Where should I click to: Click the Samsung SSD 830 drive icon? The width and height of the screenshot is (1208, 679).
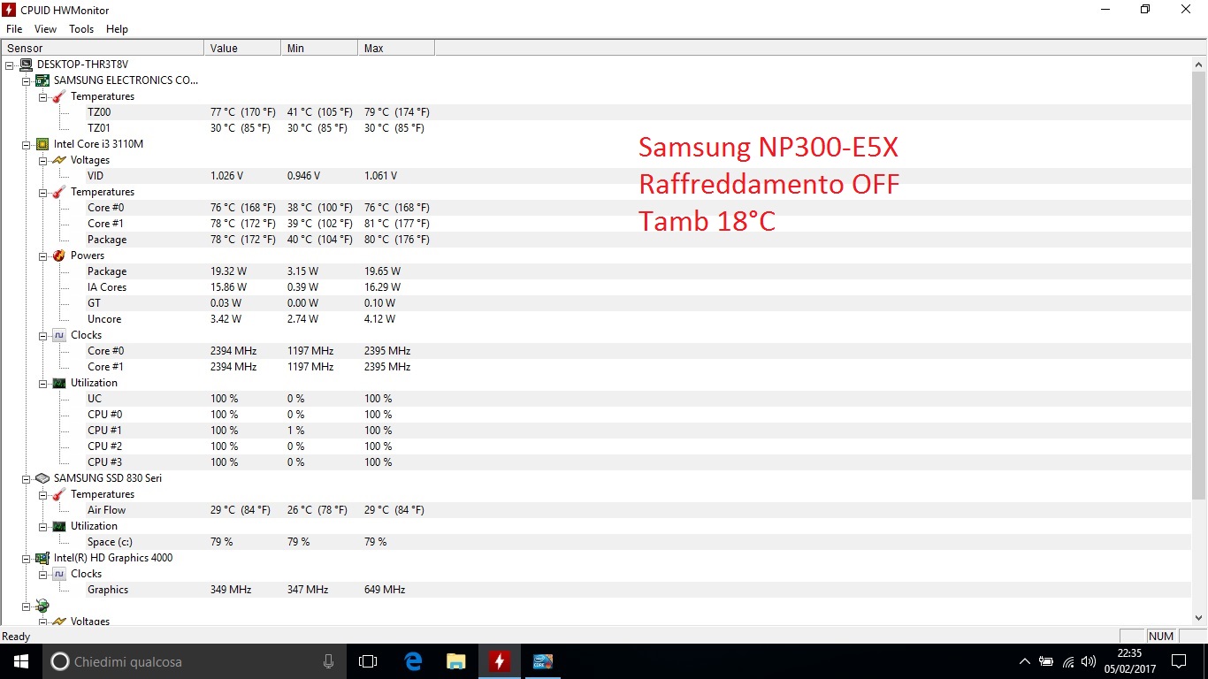[42, 478]
